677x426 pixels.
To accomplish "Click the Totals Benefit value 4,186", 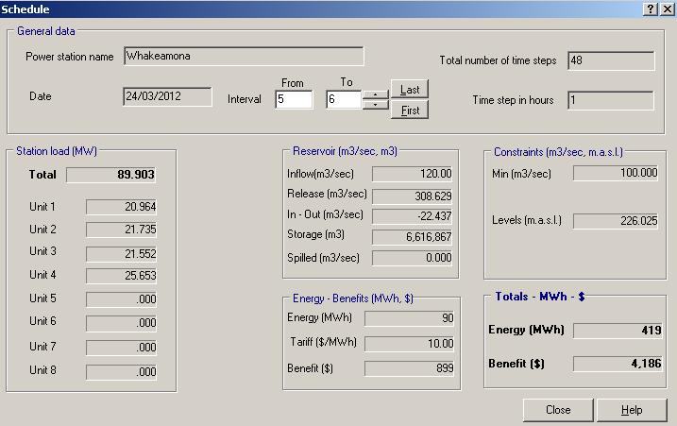I will point(618,364).
